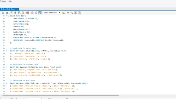The image size is (176, 99).
Task: Click the 'John Smith' values row
Action: [28, 56]
